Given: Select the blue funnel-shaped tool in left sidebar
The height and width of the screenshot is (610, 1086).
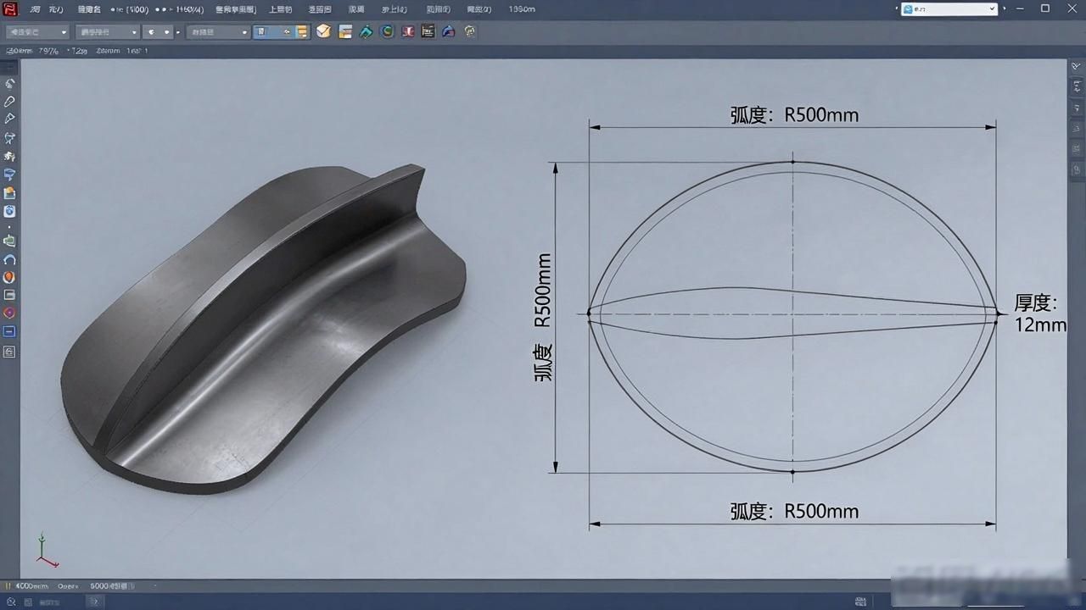Looking at the screenshot, I should (10, 175).
